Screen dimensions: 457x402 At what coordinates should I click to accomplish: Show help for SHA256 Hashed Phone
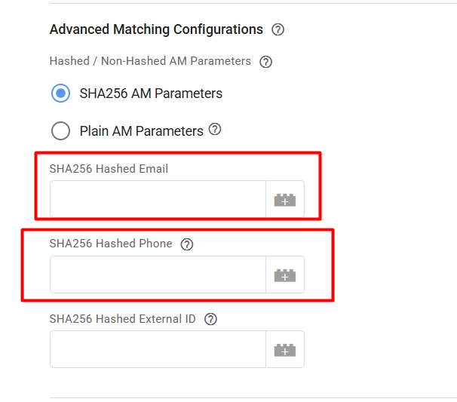pyautogui.click(x=187, y=244)
